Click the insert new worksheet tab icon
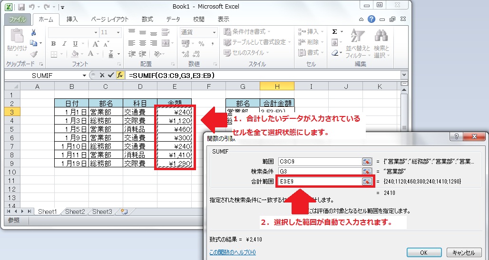This screenshot has height=260, width=489. [x=124, y=212]
